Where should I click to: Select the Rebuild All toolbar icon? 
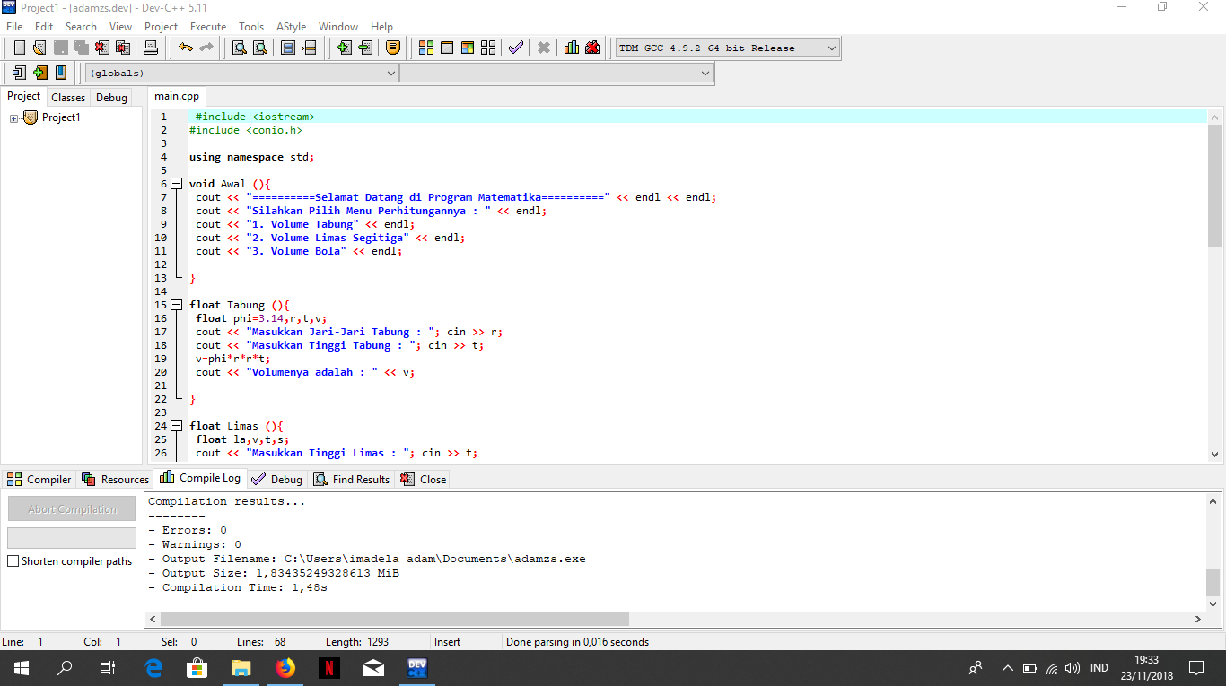pos(487,48)
